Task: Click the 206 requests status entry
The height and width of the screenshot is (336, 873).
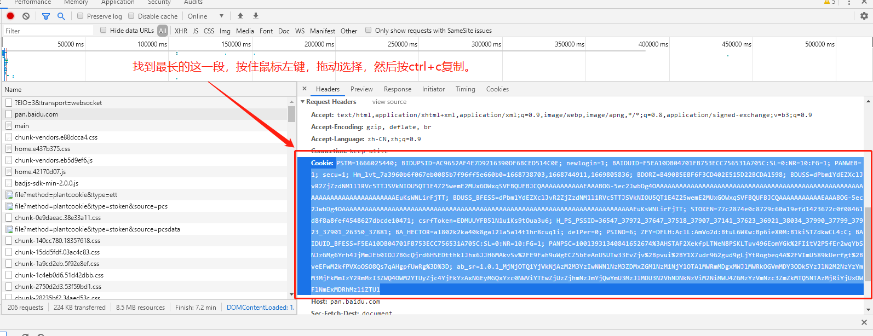Action: (x=25, y=308)
